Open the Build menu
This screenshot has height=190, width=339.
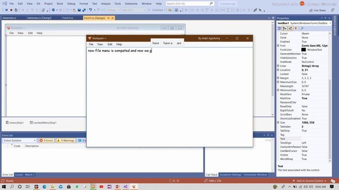coord(60,4)
